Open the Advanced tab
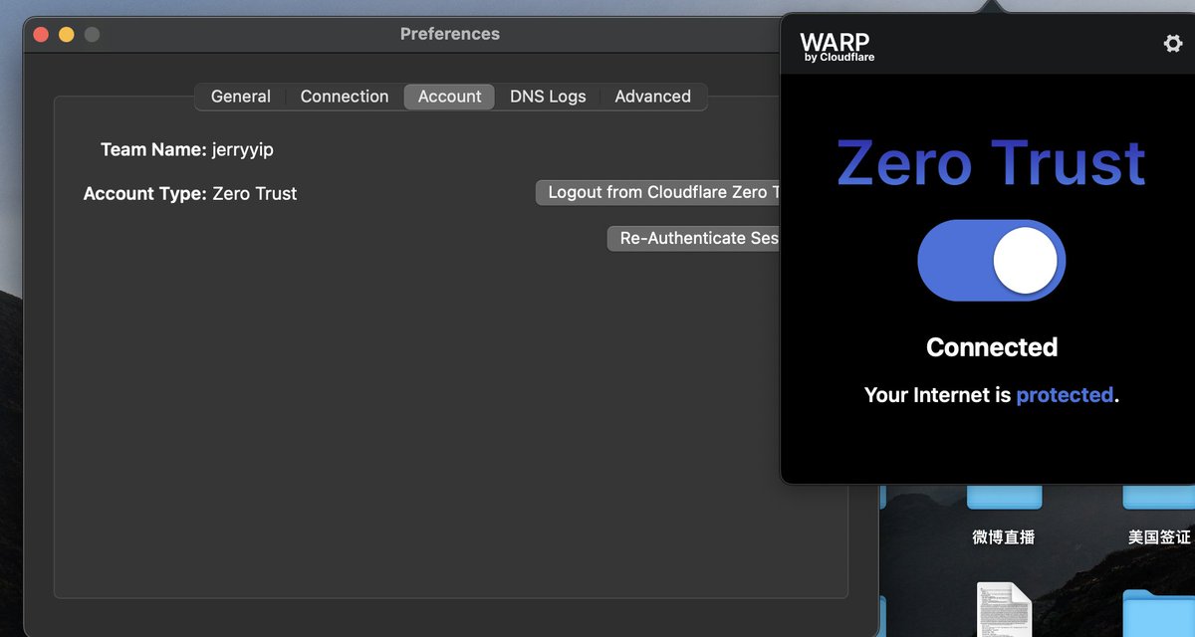 [652, 97]
